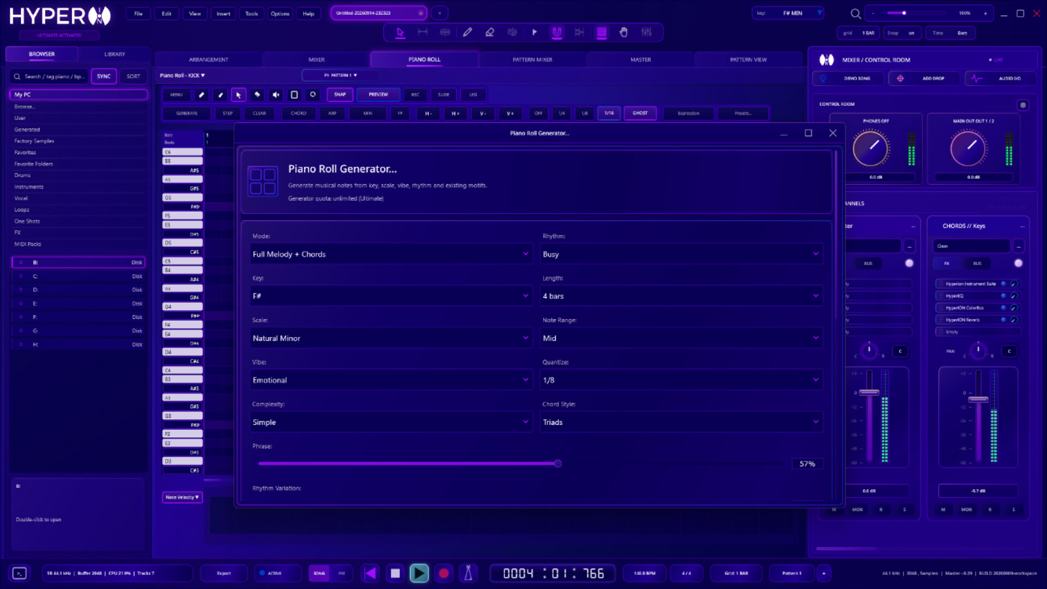Screen dimensions: 1047x589
Task: Click the control room settings gear icon
Action: (1023, 105)
